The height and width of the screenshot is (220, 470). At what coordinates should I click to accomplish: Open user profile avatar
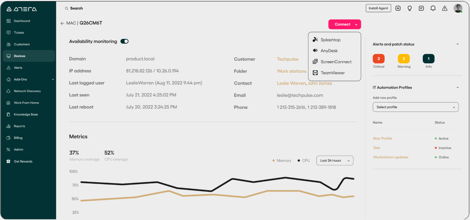458,8
